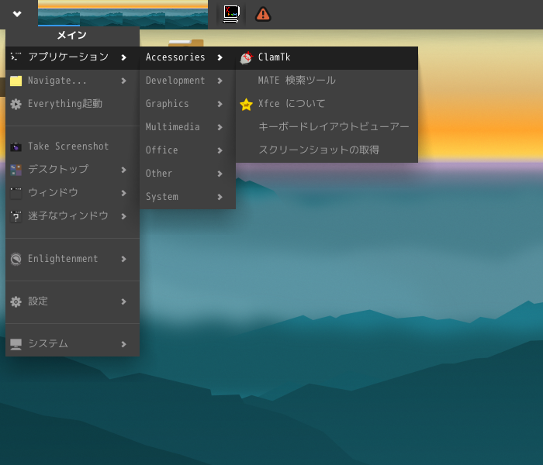543x465 pixels.
Task: Click the gear icon beside Everything起動
Action: 16,104
